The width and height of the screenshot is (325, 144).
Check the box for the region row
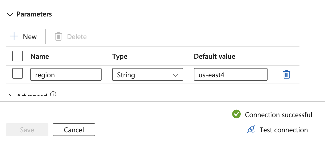18,73
